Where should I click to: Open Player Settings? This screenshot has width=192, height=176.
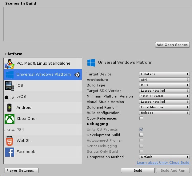tap(22, 170)
